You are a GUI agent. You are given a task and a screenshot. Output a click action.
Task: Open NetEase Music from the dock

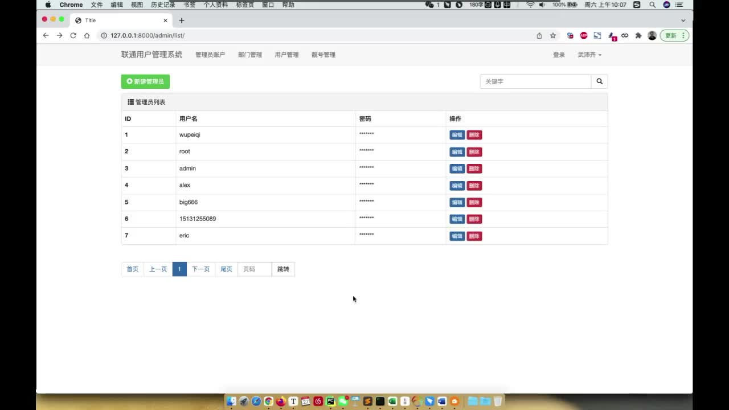318,401
